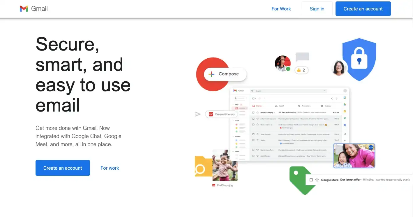Click the search field in the Gmail mockup
Viewport: 413px width, 217px height.
click(289, 91)
